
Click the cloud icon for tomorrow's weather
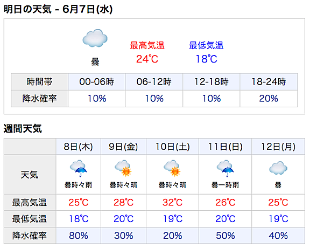(95, 38)
